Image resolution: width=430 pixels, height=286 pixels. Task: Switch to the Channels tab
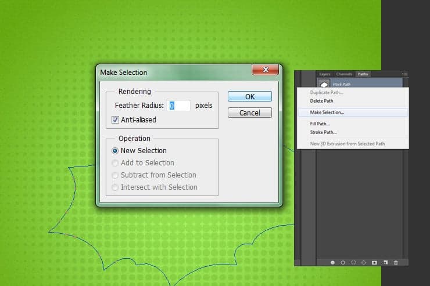point(344,74)
